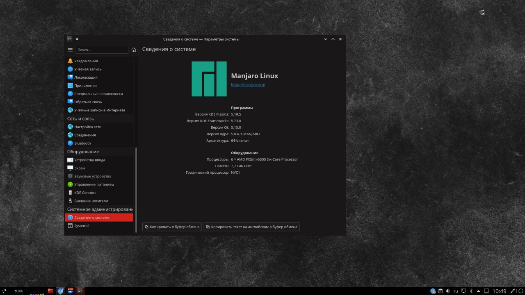
Task: Close the System Settings window
Action: (340, 39)
